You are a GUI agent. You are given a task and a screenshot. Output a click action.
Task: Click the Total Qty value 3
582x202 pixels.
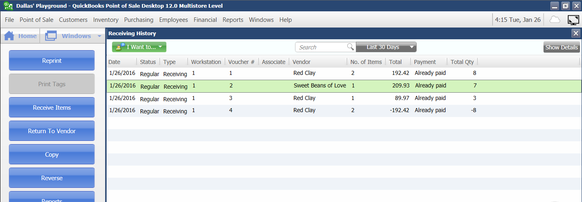point(475,98)
